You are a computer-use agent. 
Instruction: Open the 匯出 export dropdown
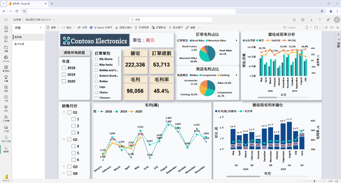[x=68, y=28]
